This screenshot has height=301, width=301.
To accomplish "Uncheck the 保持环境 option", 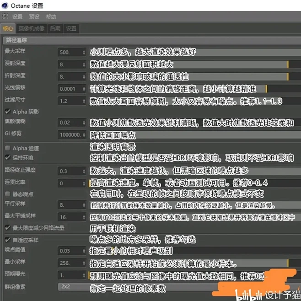I will (7, 157).
